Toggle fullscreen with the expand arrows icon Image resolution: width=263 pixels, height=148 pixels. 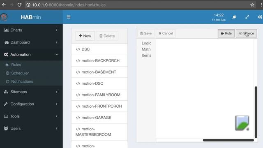coord(247,17)
